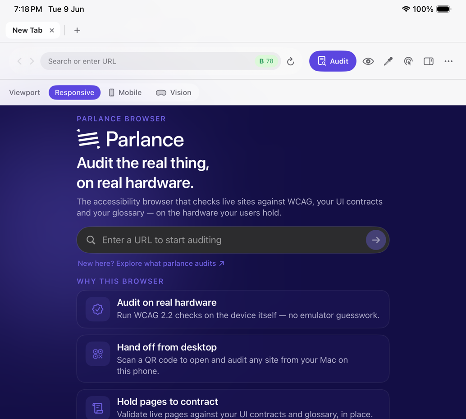Image resolution: width=466 pixels, height=419 pixels.
Task: Select the eyedropper color picker tool
Action: coord(388,61)
